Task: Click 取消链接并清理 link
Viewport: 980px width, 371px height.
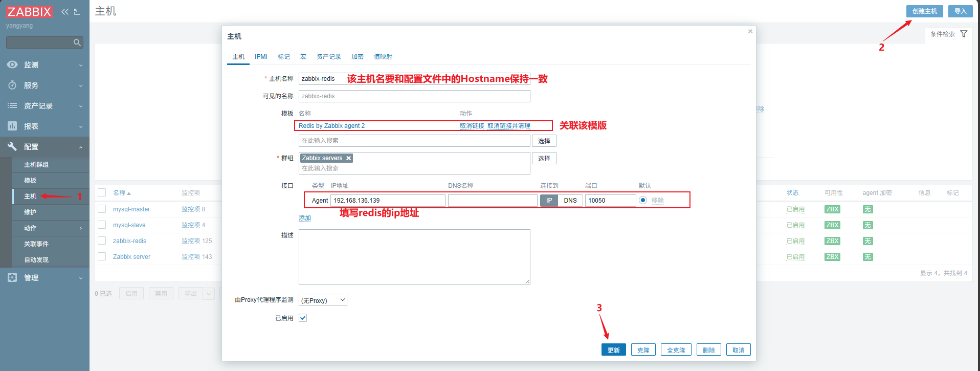Action: click(x=509, y=126)
